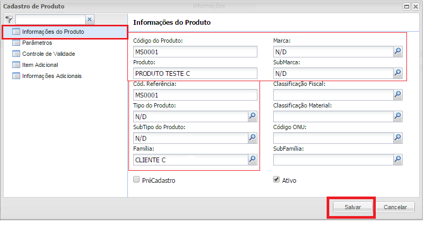Enable the PréCadastro checkbox
The width and height of the screenshot is (426, 225).
(136, 180)
